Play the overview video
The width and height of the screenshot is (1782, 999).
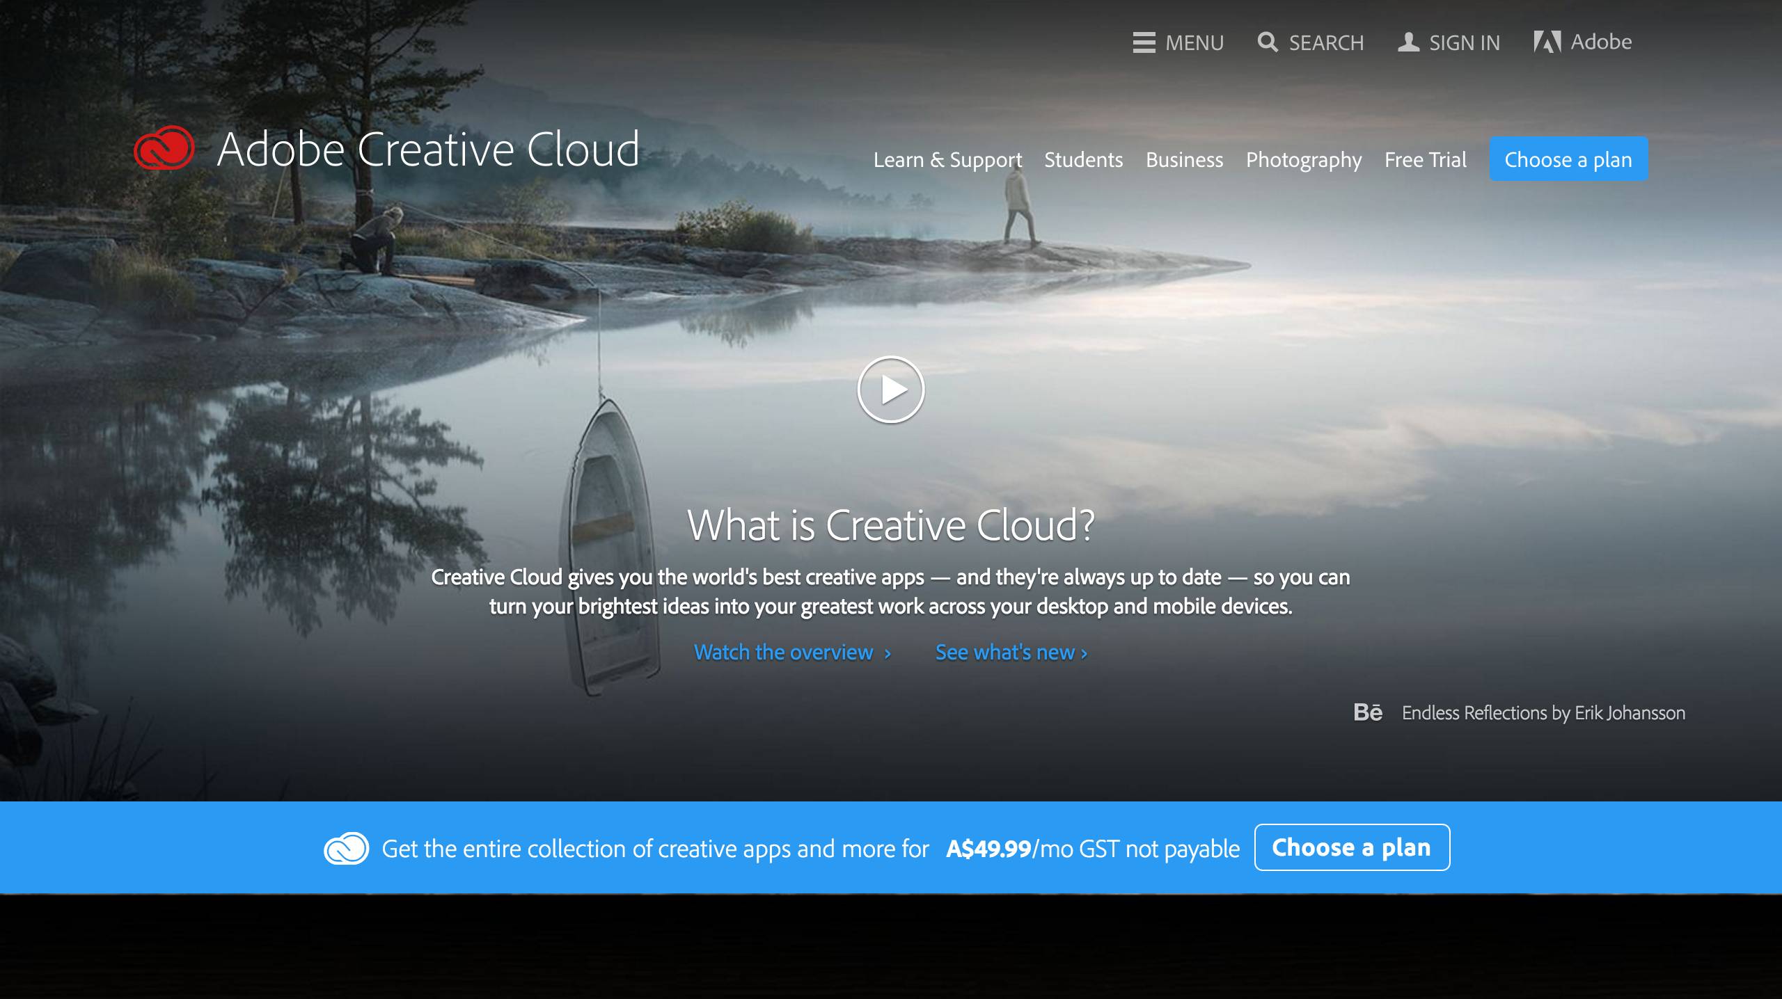point(891,390)
